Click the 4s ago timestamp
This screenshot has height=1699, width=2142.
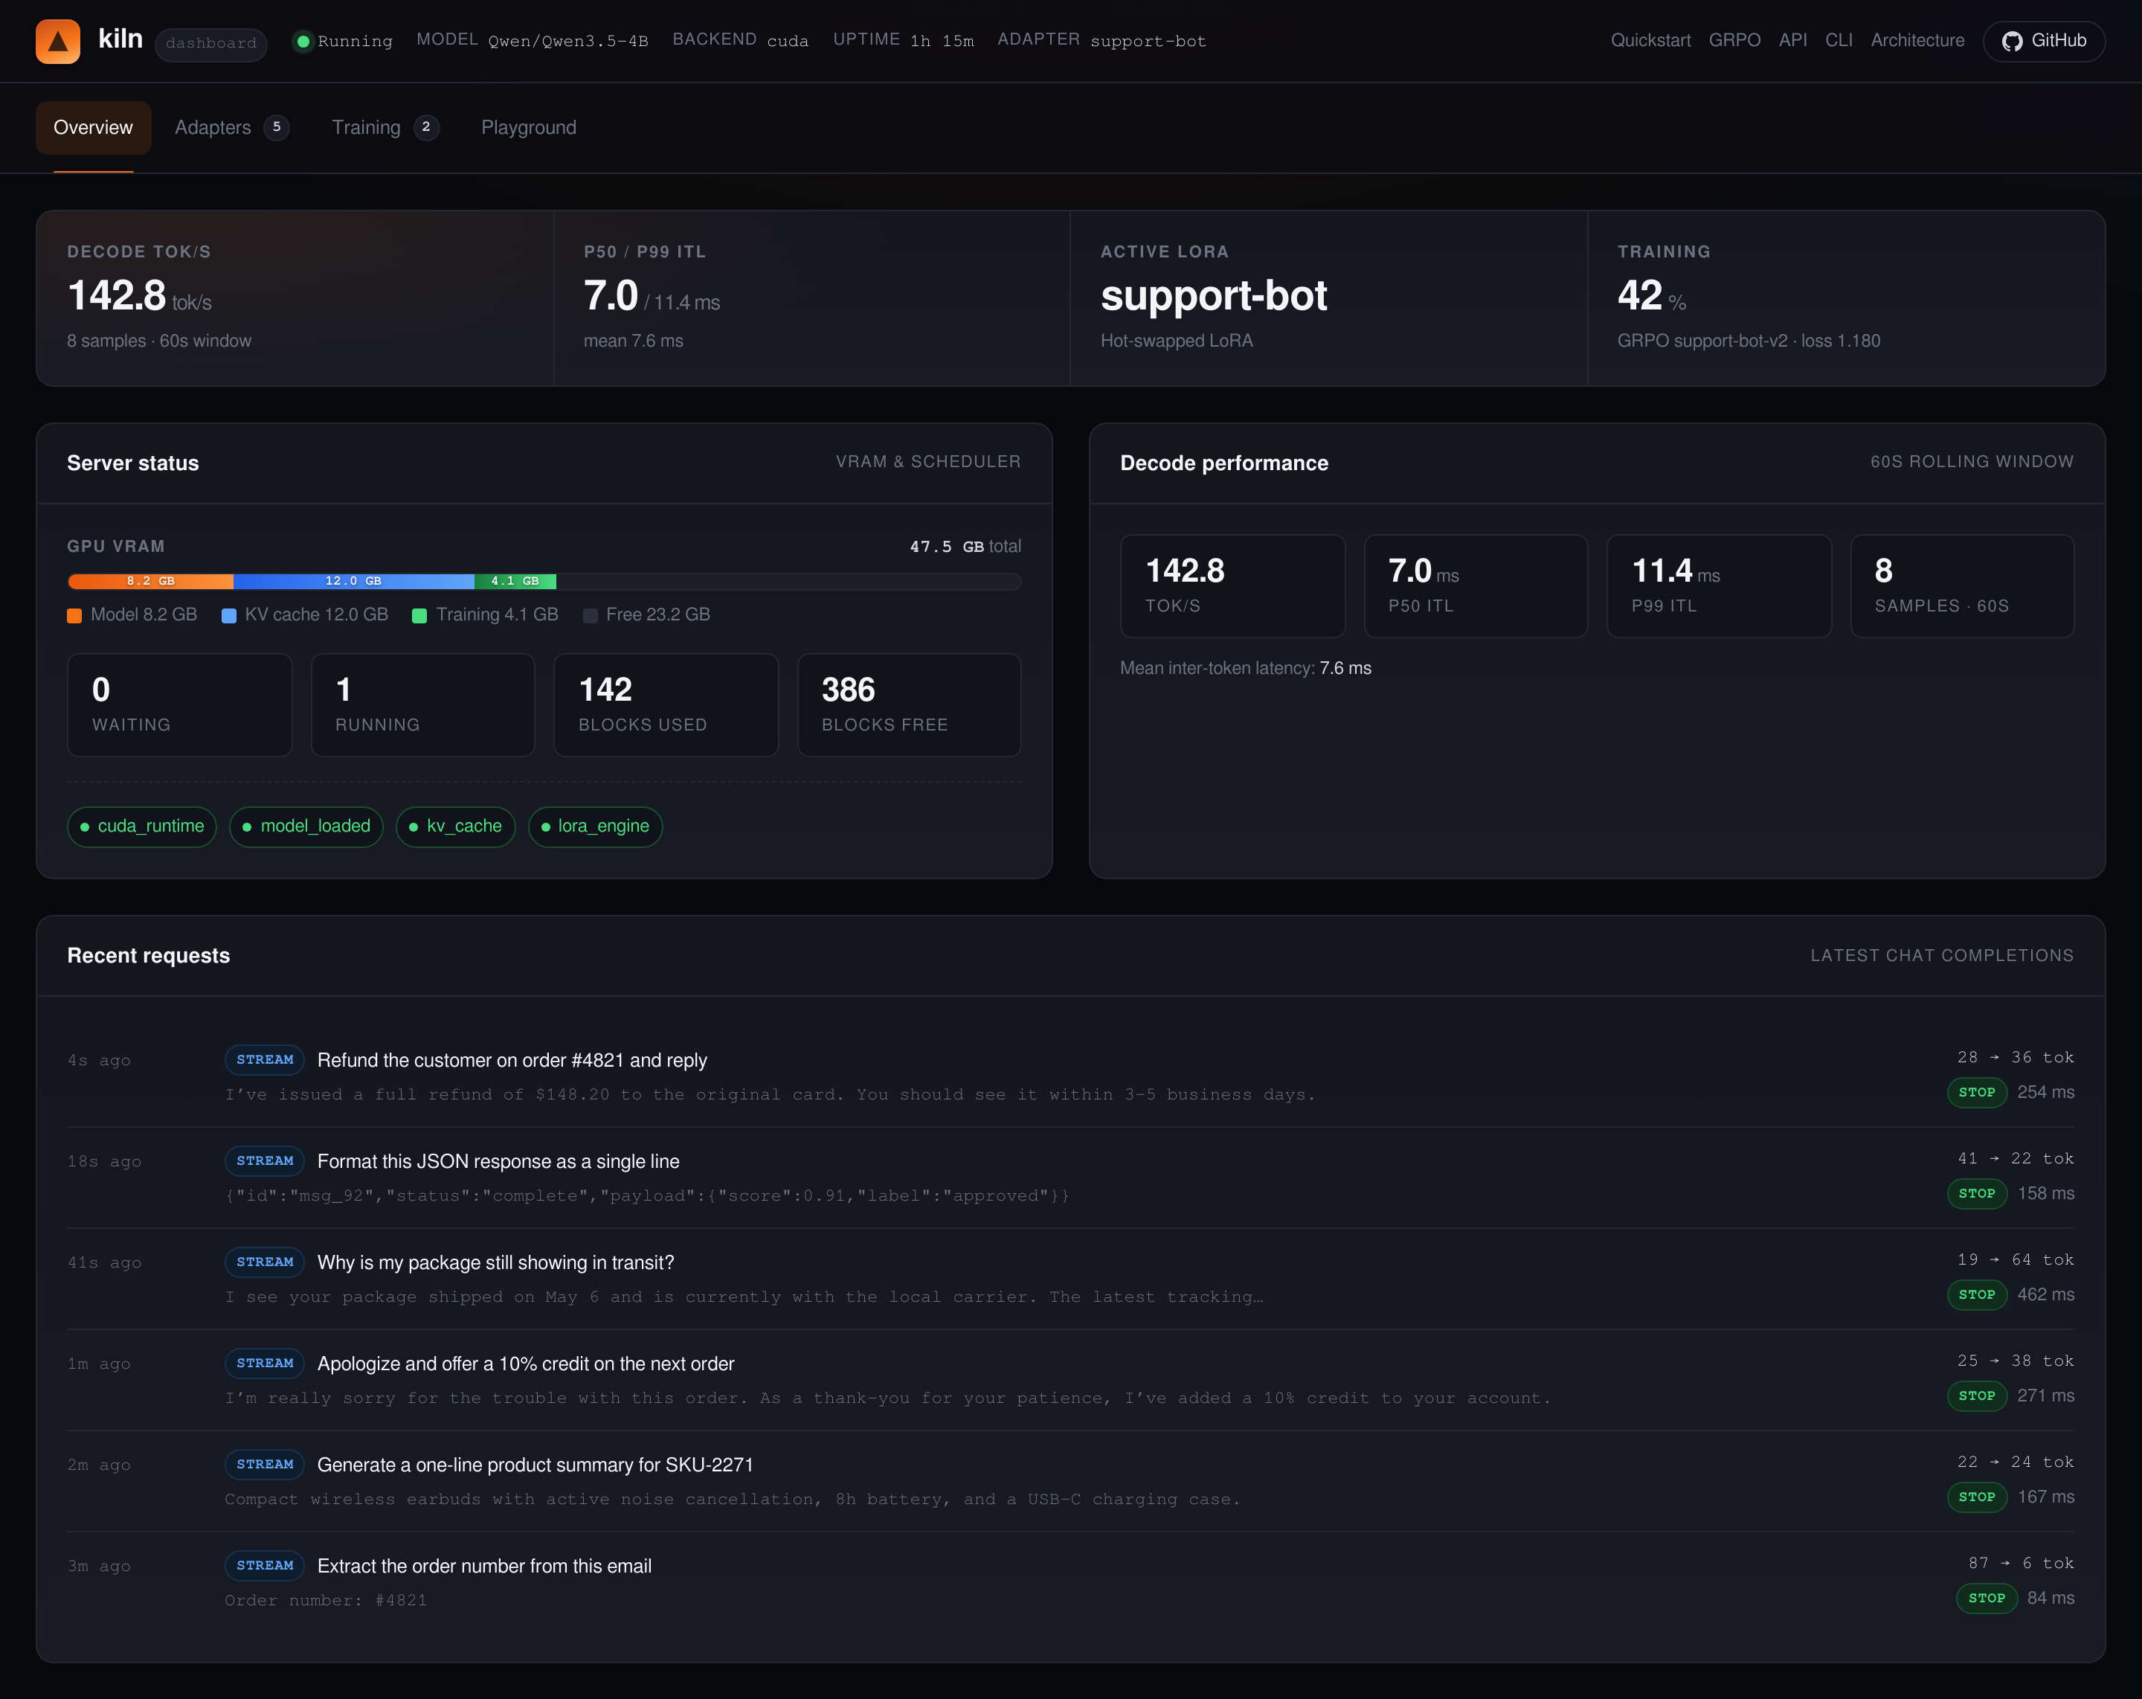[x=100, y=1061]
